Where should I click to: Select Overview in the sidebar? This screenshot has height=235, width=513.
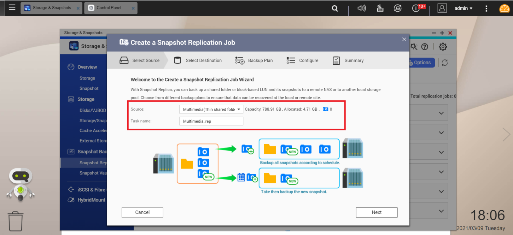click(x=87, y=67)
